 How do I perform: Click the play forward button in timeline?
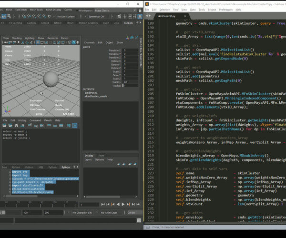click(123, 204)
